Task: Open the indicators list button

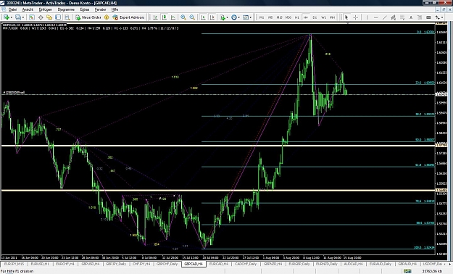Action: (x=223, y=17)
